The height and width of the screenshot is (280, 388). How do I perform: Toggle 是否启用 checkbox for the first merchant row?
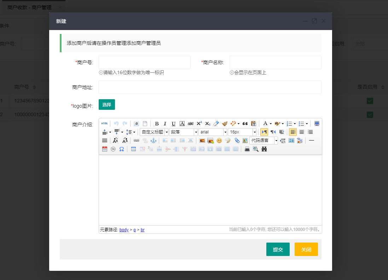[370, 101]
